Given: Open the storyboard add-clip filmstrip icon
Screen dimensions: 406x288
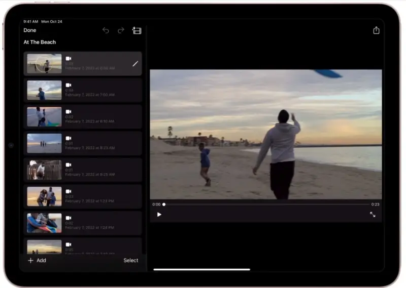Looking at the screenshot, I should (137, 30).
